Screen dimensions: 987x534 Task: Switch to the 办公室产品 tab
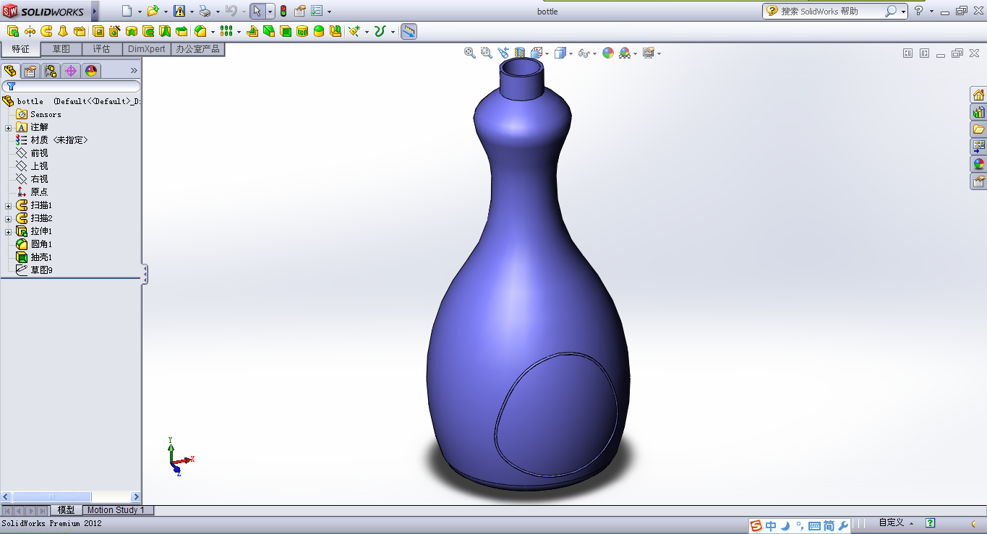(198, 49)
